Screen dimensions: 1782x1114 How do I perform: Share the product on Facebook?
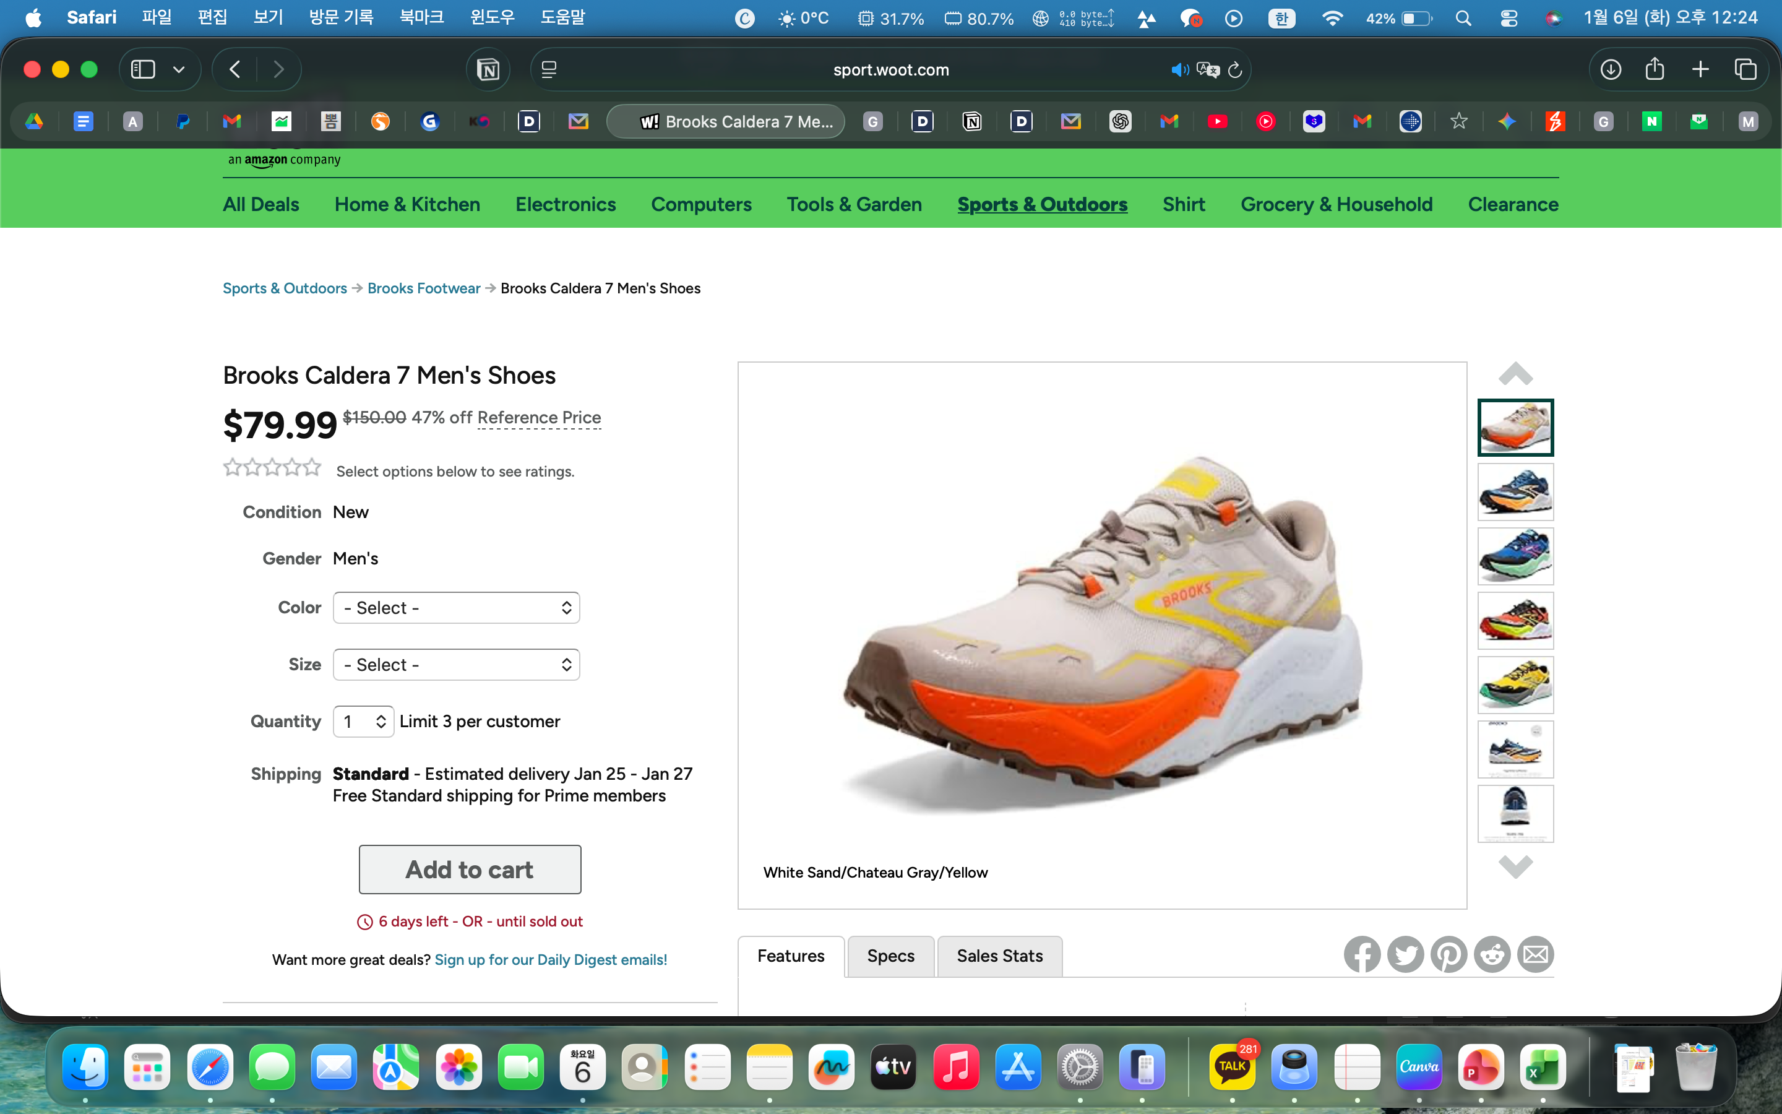point(1361,955)
